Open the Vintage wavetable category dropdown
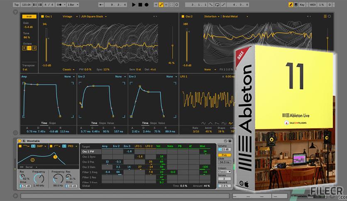Image resolution: width=347 pixels, height=201 pixels. point(70,16)
